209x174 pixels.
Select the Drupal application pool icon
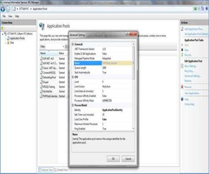[41, 82]
